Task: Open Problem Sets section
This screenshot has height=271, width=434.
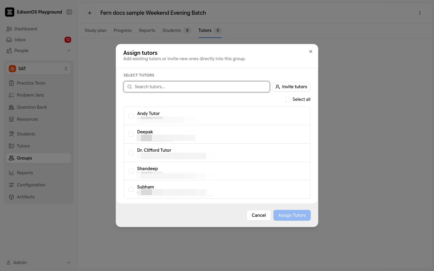Action: point(39,95)
